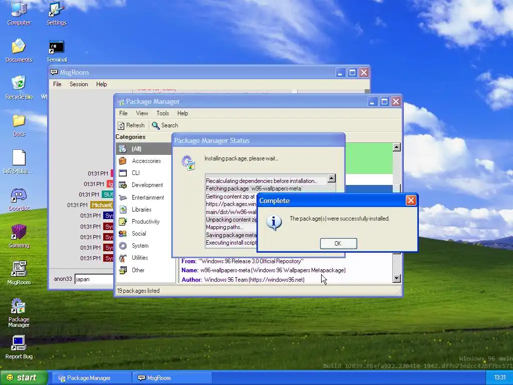This screenshot has height=385, width=513.
Task: Open the Gameing desktop shortcut
Action: pos(19,236)
